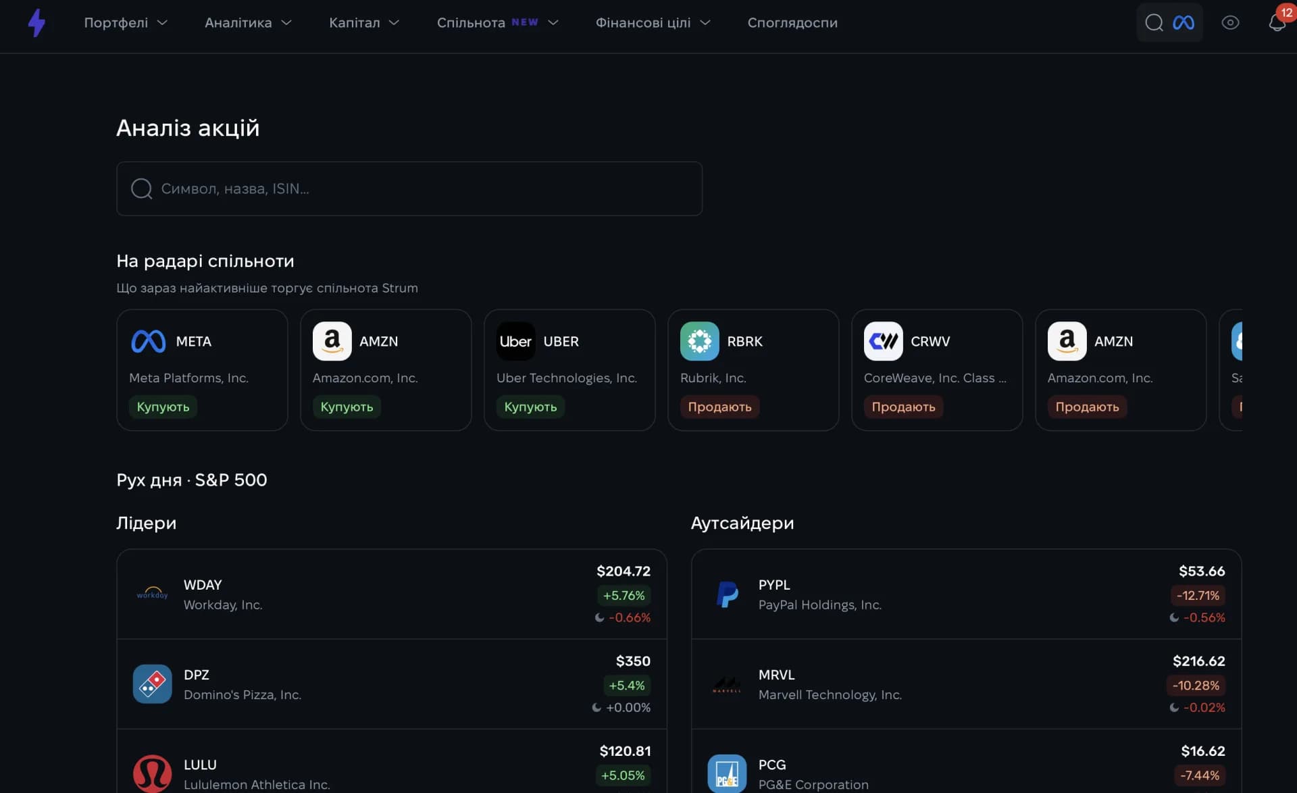Click the $53.66 PYPL price
Screen dimensions: 1297x793
(x=1202, y=571)
